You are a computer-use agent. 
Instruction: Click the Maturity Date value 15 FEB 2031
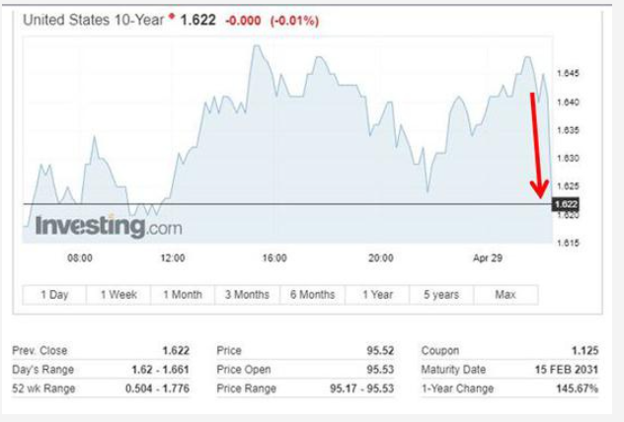point(567,370)
